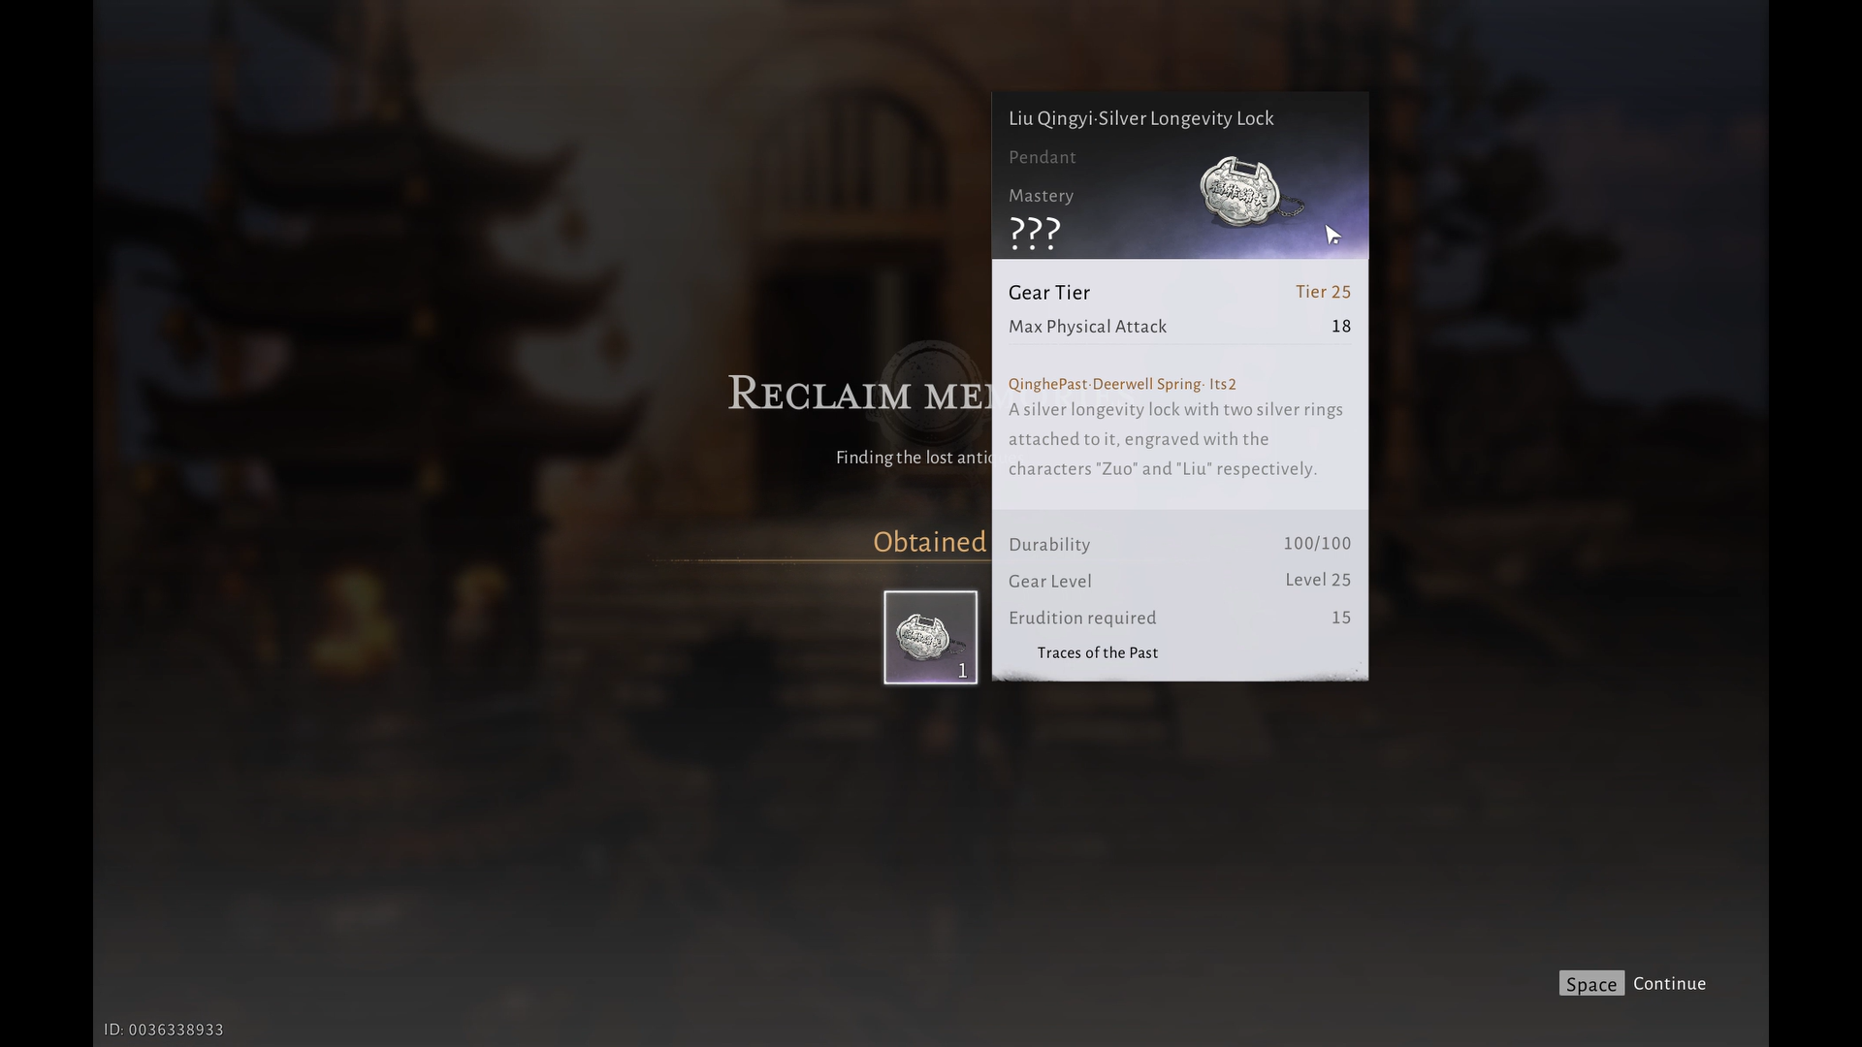Screen dimensions: 1862x1047
Task: Click the Obtained heading
Action: (929, 542)
